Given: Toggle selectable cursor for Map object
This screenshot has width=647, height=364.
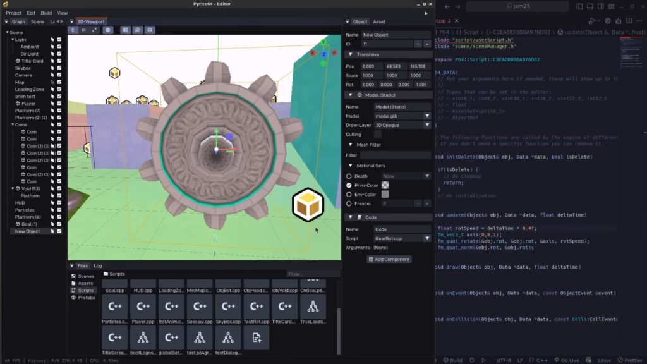Looking at the screenshot, I should tap(52, 82).
